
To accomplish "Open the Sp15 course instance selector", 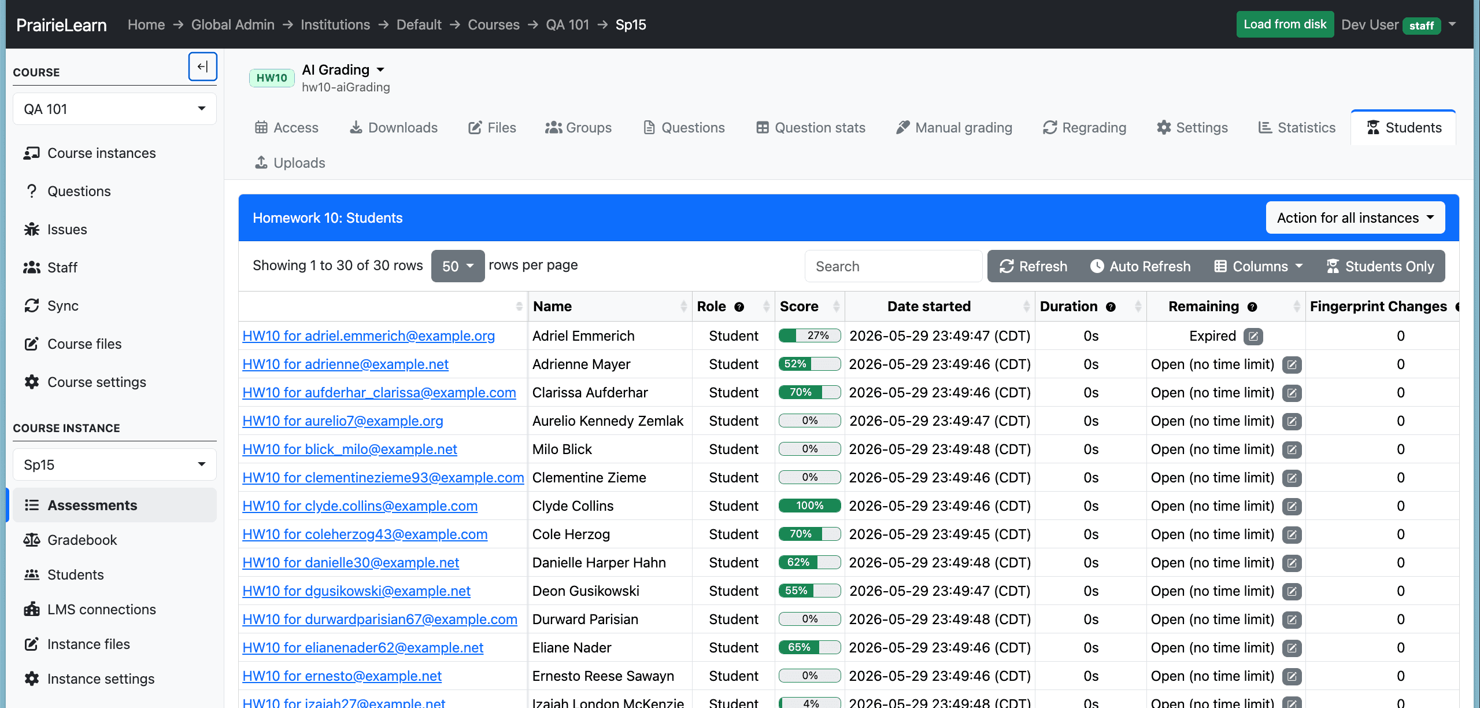I will click(x=114, y=465).
